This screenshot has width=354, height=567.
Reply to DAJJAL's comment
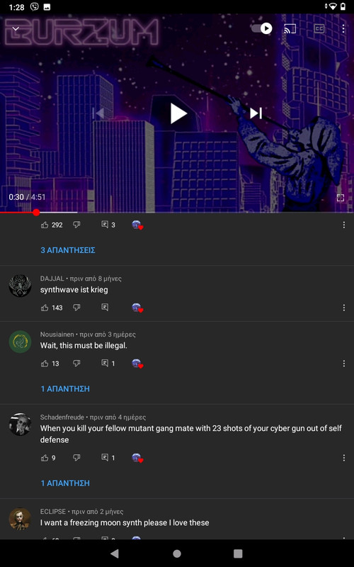105,308
